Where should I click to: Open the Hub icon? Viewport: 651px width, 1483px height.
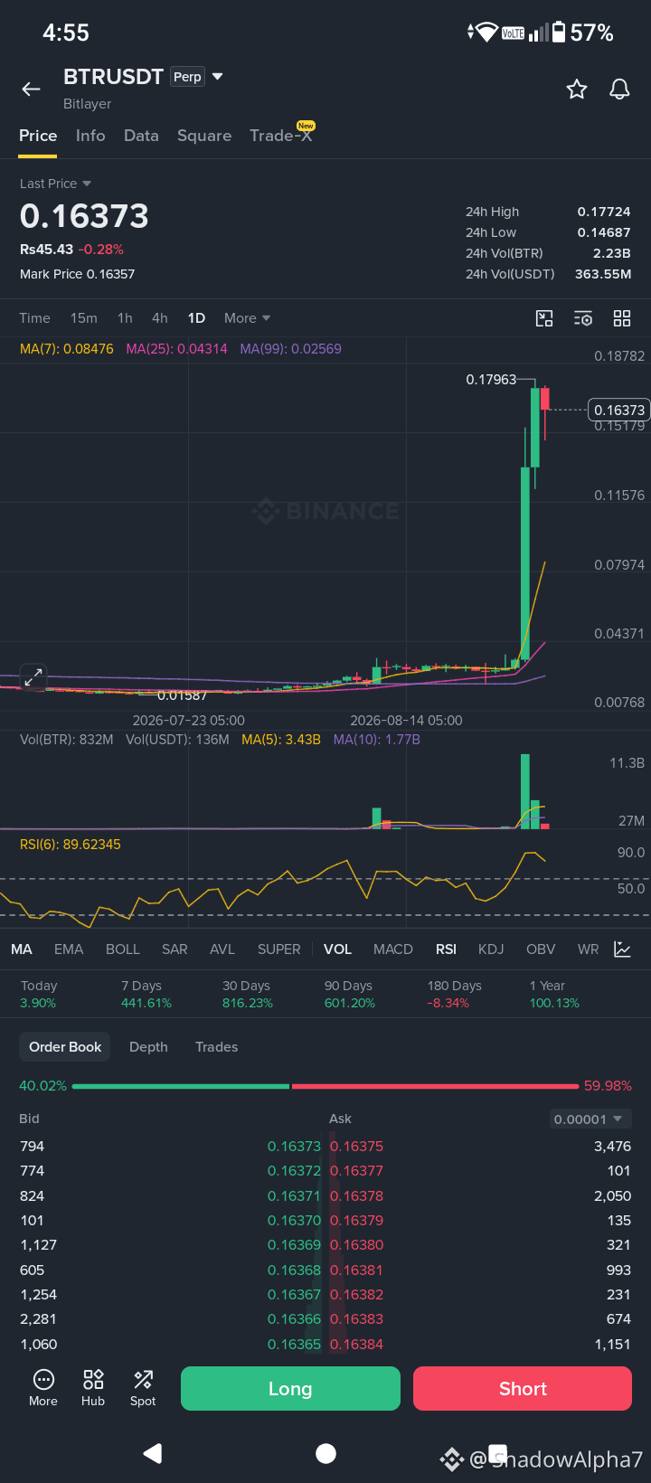click(x=93, y=1388)
